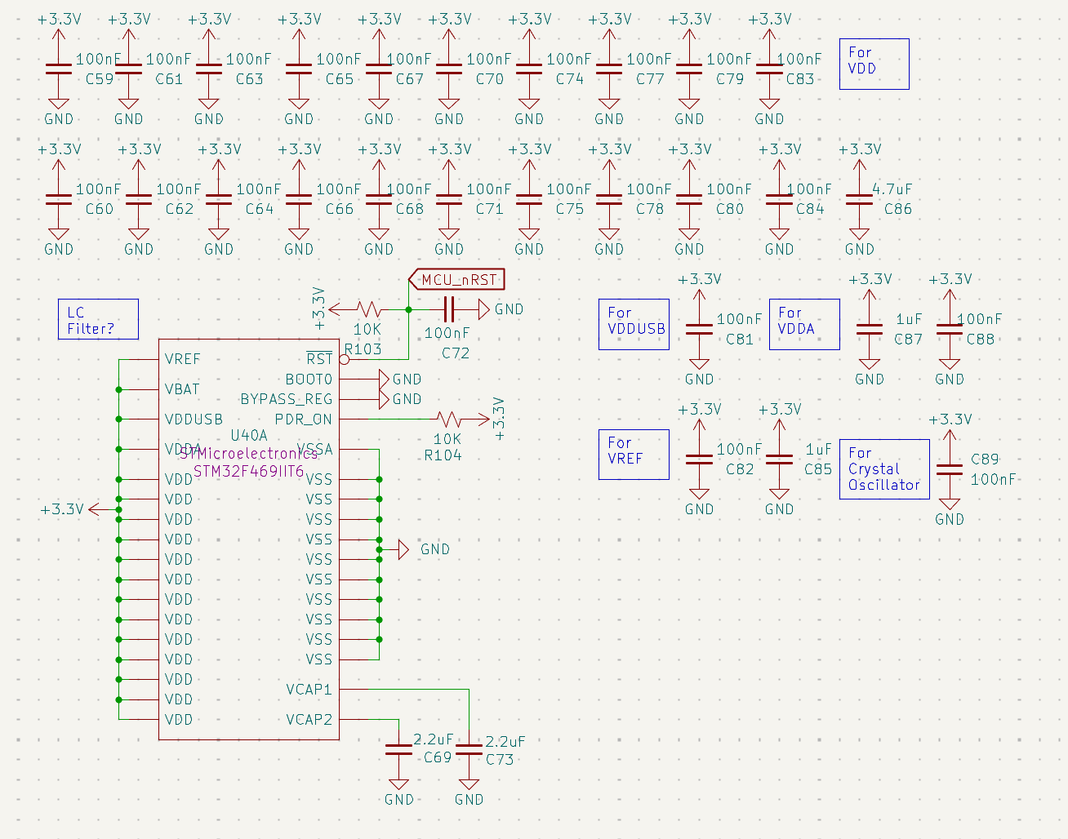Click the 2.2uF value beside C69
Viewport: 1068px width, 839px height.
433,739
